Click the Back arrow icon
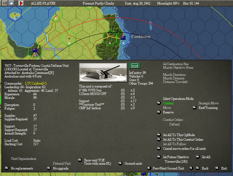 click(198, 168)
